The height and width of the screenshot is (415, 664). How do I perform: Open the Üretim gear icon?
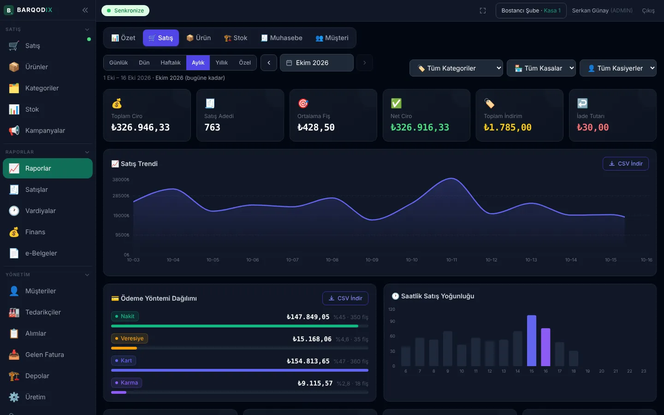coord(14,397)
